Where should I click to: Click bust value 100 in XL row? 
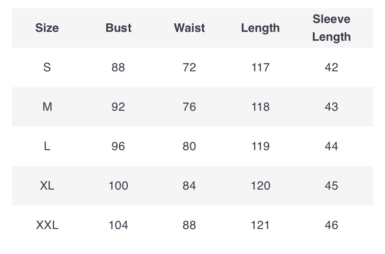pyautogui.click(x=118, y=186)
